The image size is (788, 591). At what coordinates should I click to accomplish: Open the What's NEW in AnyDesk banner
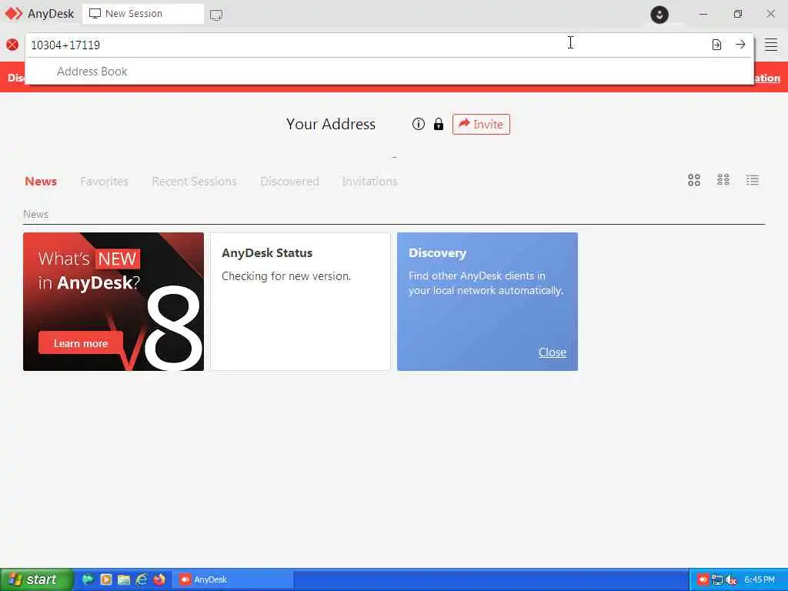[x=114, y=302]
